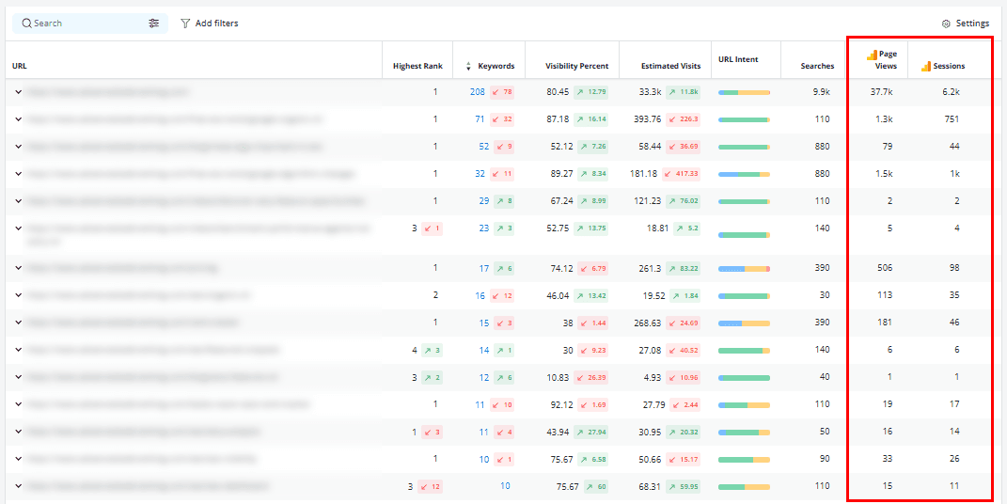Viewport: 1007px width, 504px height.
Task: Open the Settings button
Action: click(x=966, y=24)
